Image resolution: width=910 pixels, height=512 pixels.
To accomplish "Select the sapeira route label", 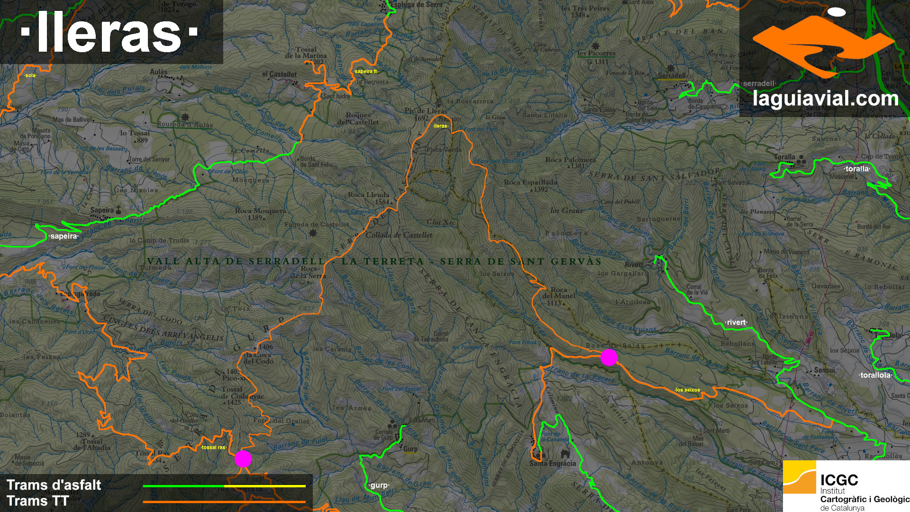I will (64, 236).
